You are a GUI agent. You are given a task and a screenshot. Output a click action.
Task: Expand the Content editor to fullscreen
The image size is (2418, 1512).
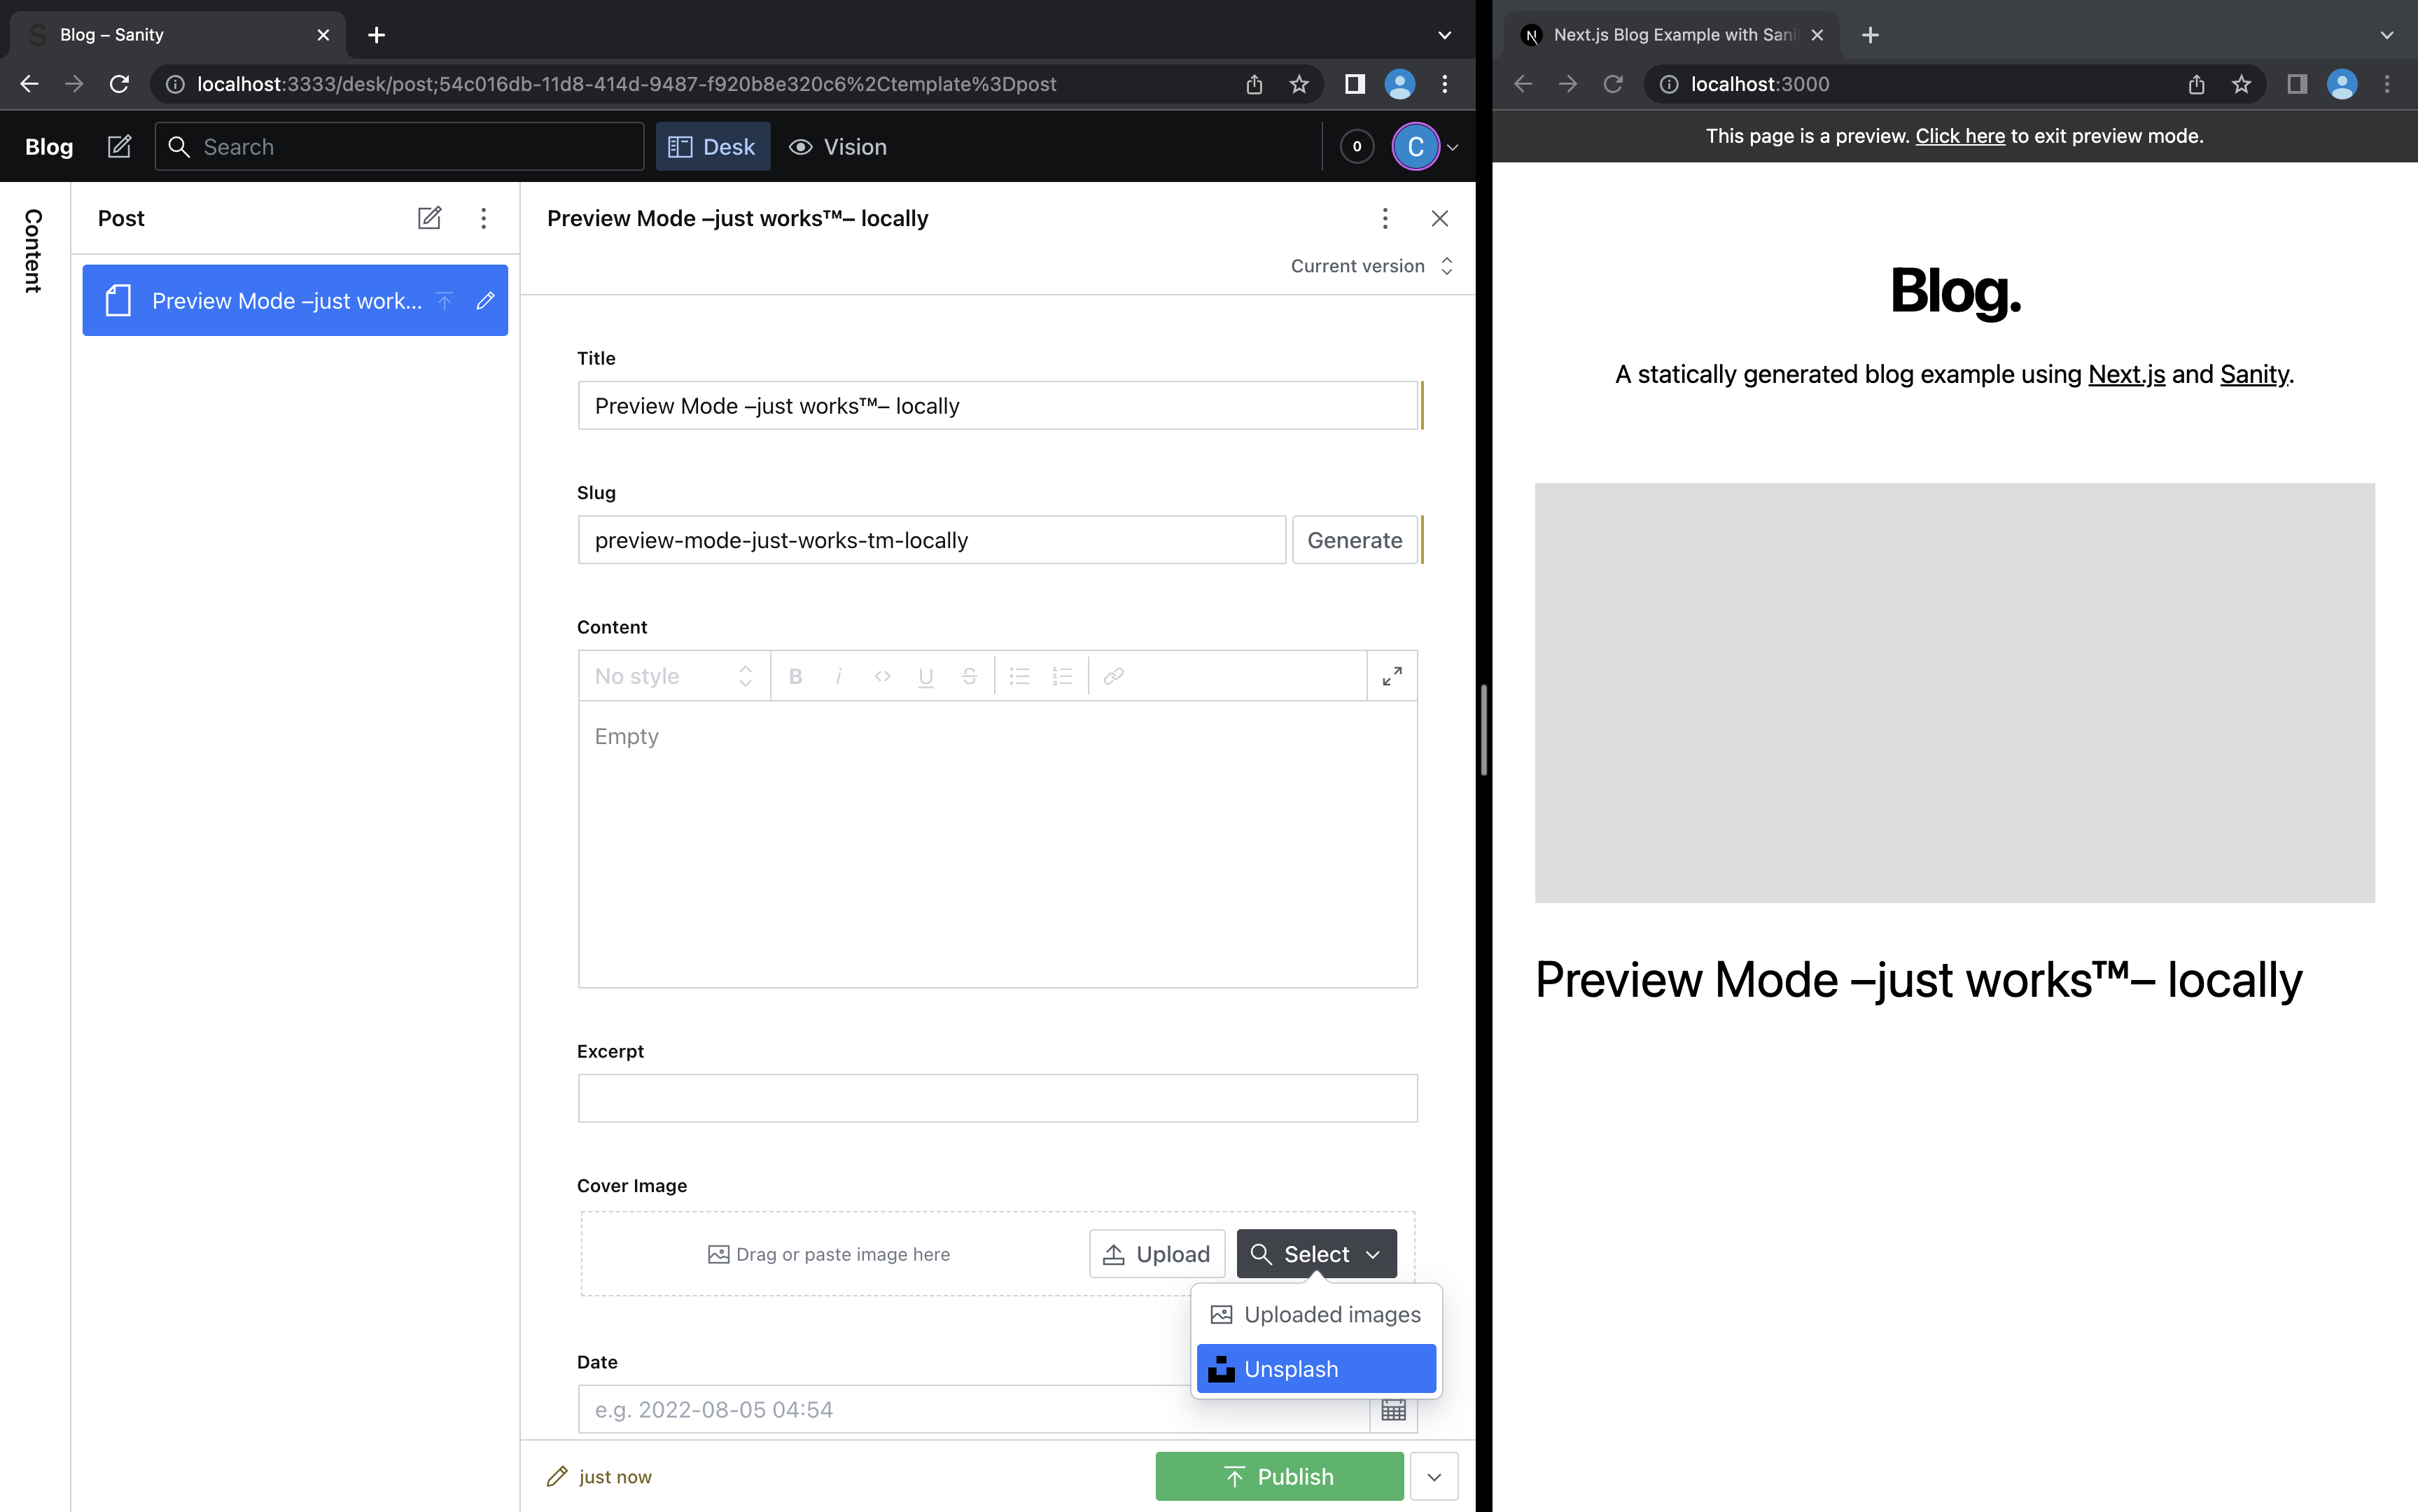pyautogui.click(x=1391, y=676)
